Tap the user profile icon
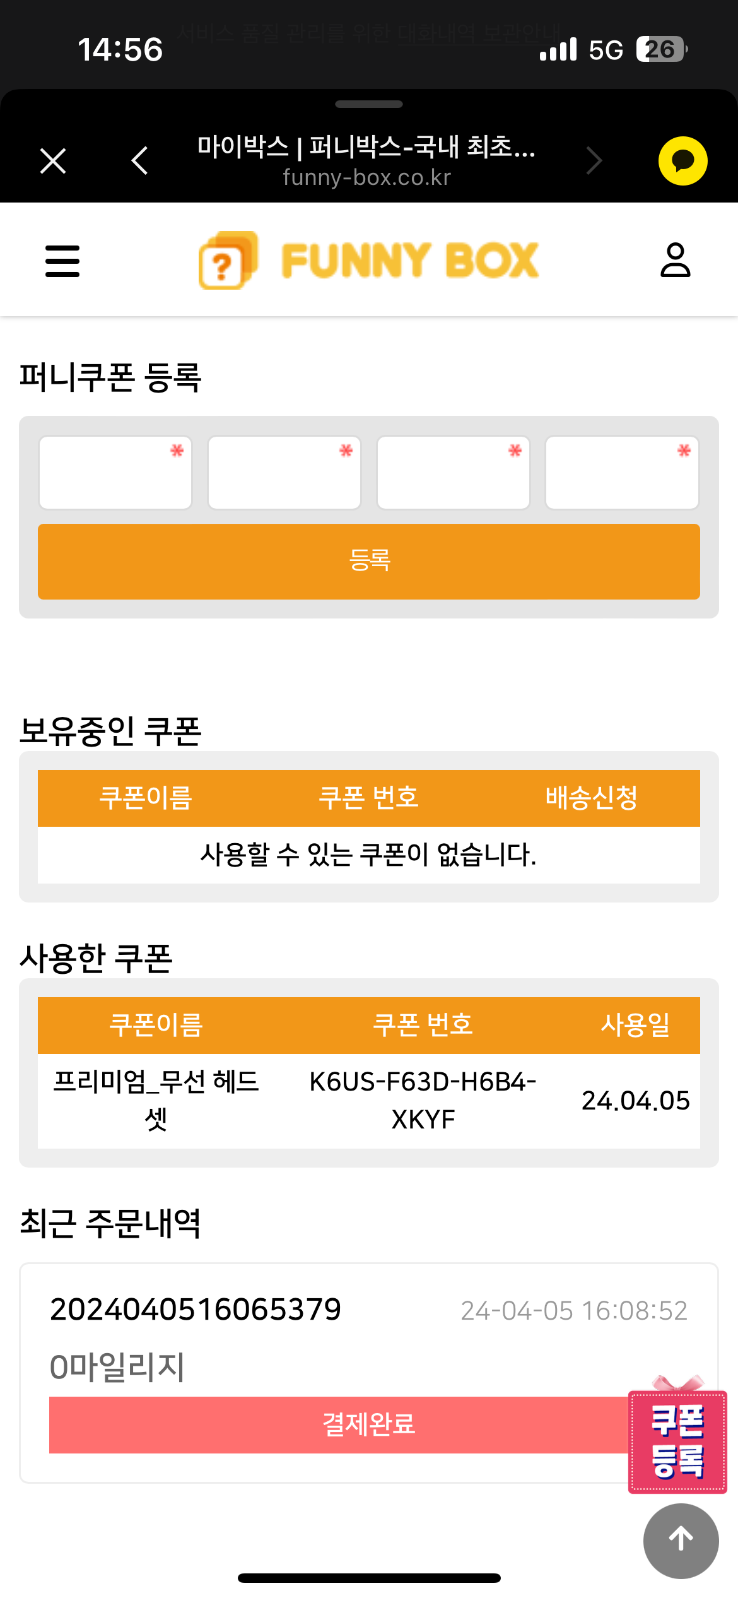738x1598 pixels. click(x=675, y=260)
